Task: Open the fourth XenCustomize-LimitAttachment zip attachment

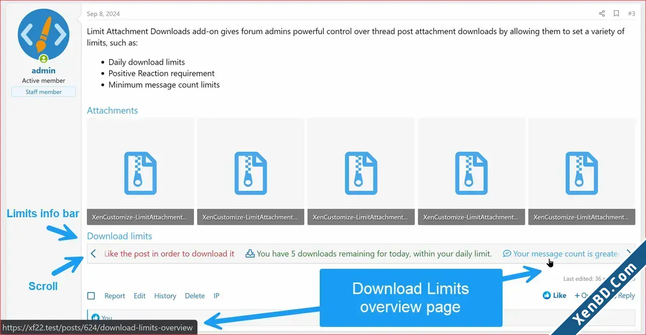Action: pos(471,171)
